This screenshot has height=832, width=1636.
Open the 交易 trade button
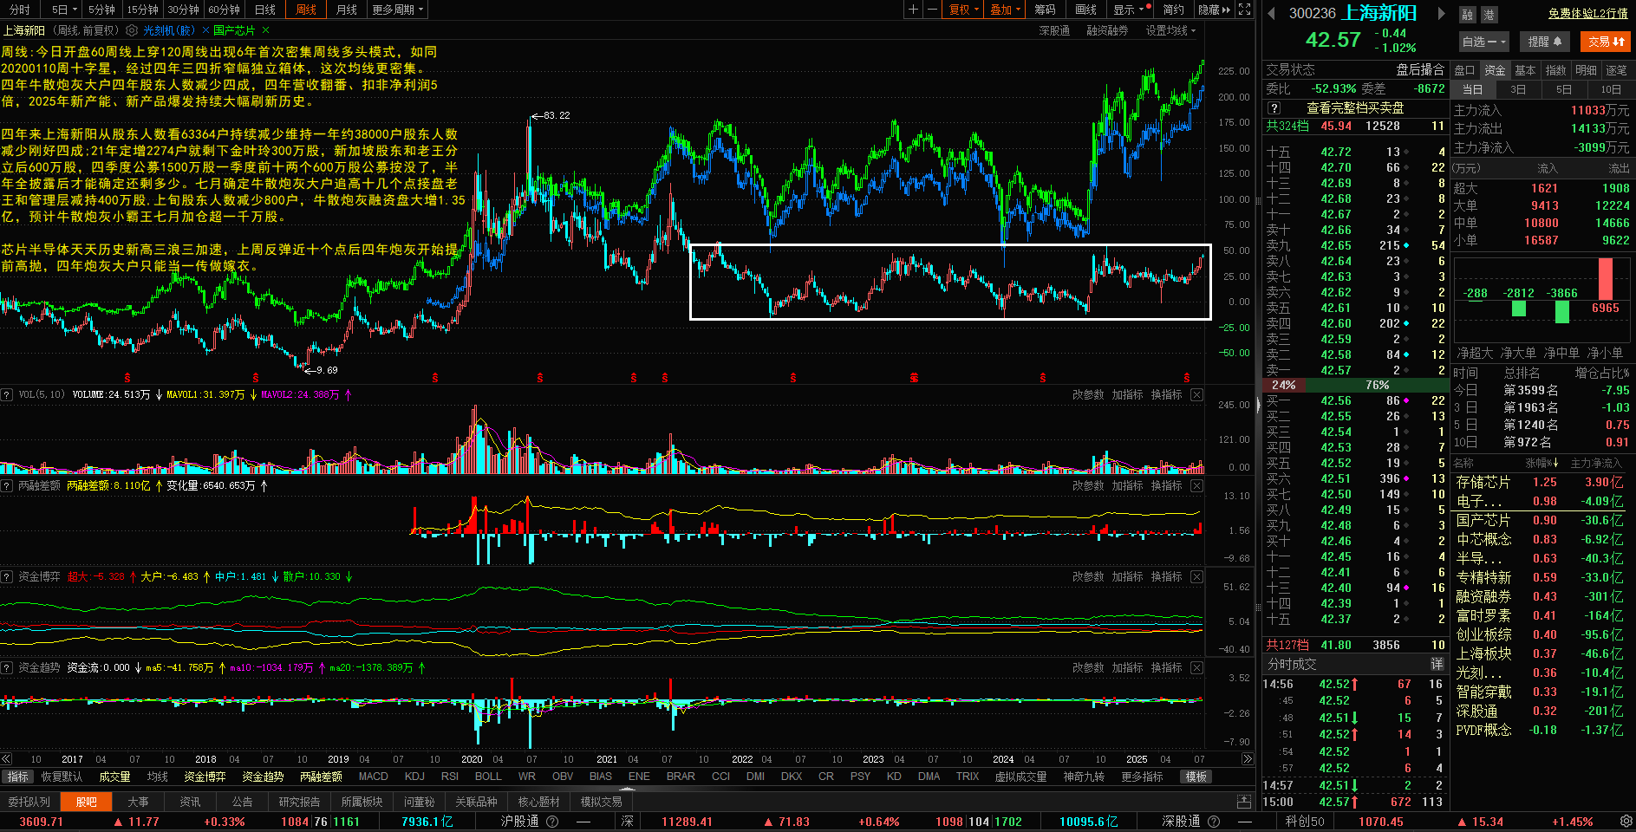point(1606,42)
